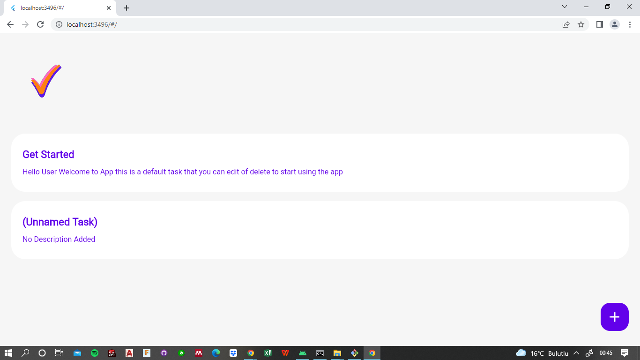640x360 pixels.
Task: Reload the page with the refresh icon
Action: point(40,24)
